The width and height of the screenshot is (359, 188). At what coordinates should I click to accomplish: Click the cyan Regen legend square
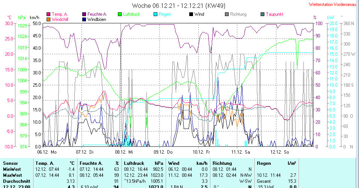[156, 14]
